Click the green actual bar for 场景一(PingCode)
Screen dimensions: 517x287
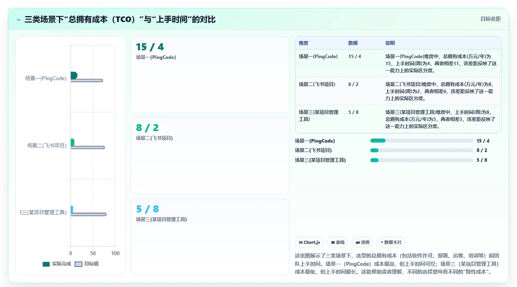coord(74,75)
